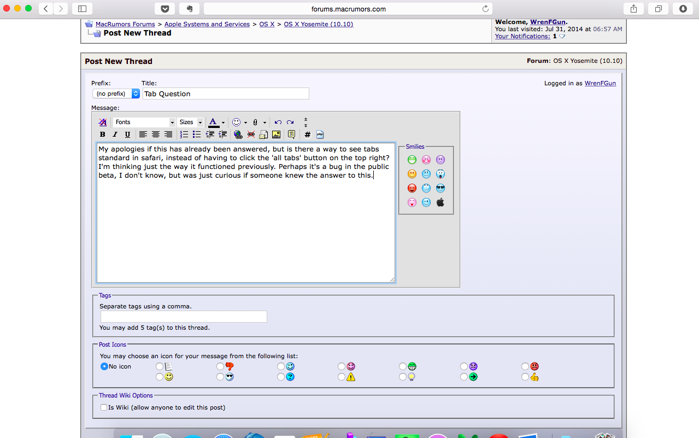This screenshot has height=438, width=699.
Task: Toggle underline formatting in the editor
Action: 127,135
